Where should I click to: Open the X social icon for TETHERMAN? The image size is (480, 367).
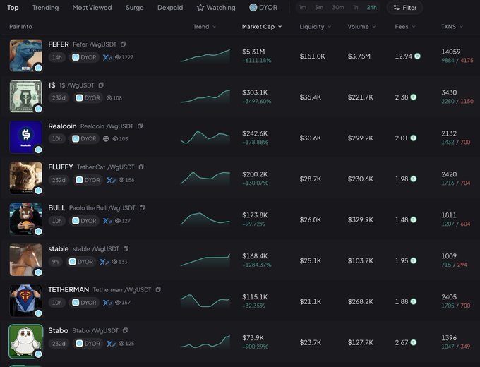(107, 303)
